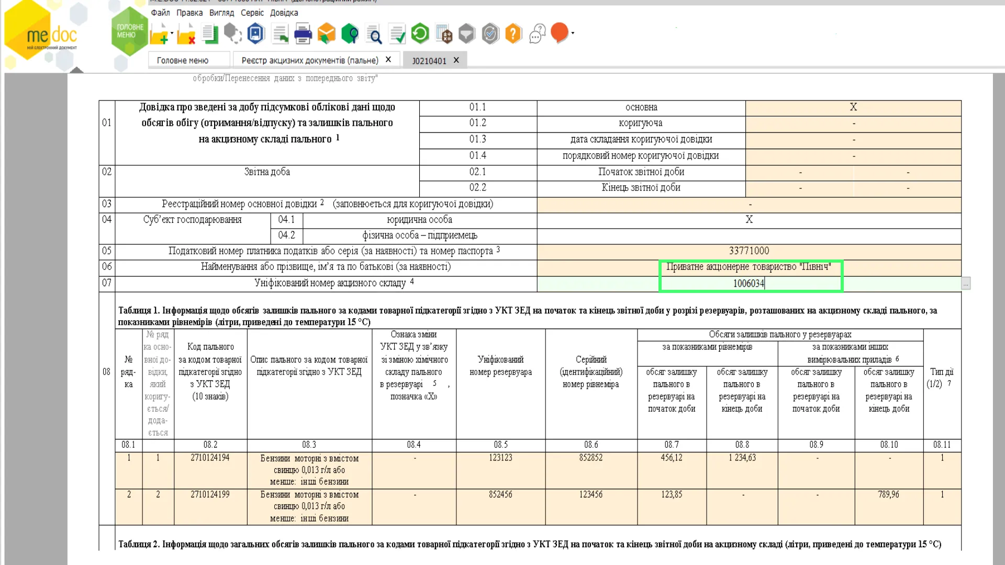Click the me.doc logo
Screen dimensions: 1005x565
[51, 36]
